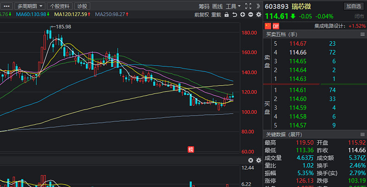Open the 诊股 tab
The height and width of the screenshot is (187, 367).
tap(82, 6)
